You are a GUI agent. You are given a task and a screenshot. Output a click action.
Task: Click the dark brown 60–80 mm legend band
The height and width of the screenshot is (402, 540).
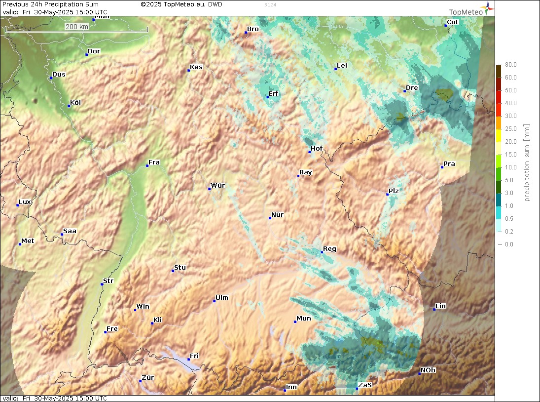[x=499, y=71]
